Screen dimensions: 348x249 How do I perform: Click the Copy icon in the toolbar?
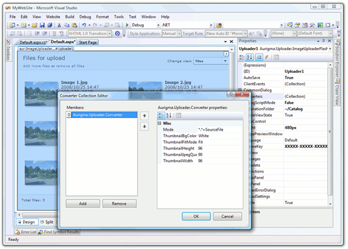pyautogui.click(x=67, y=25)
